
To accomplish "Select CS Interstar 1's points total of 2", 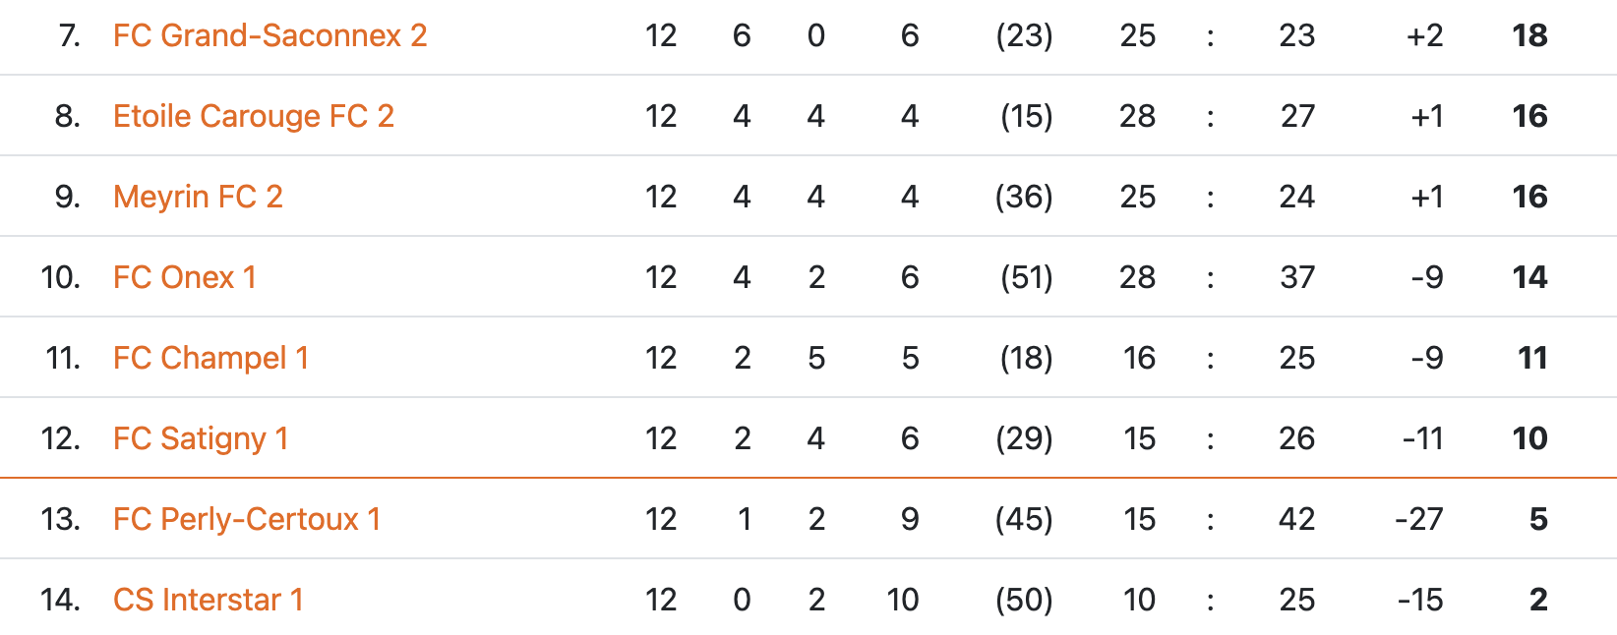I will pyautogui.click(x=1538, y=600).
